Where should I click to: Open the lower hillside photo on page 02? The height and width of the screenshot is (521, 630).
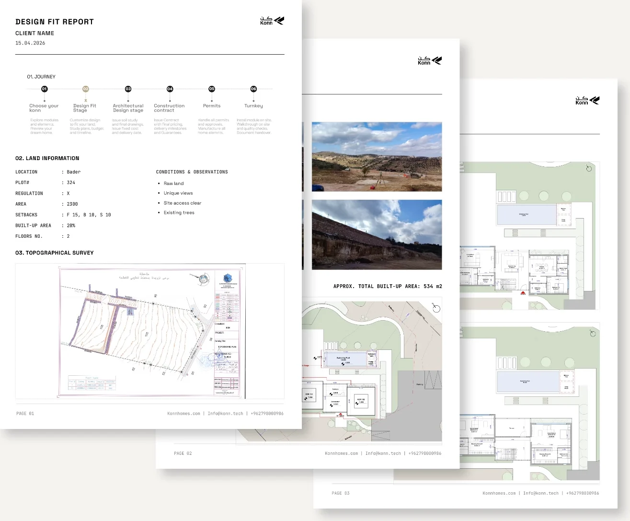click(377, 235)
